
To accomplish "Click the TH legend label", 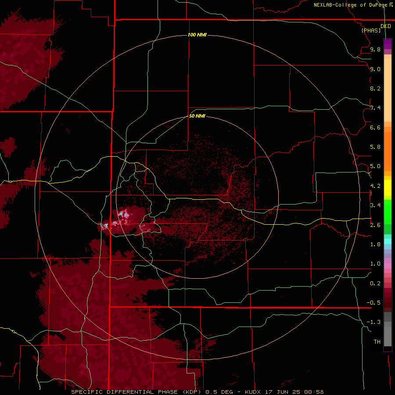I will (x=377, y=342).
